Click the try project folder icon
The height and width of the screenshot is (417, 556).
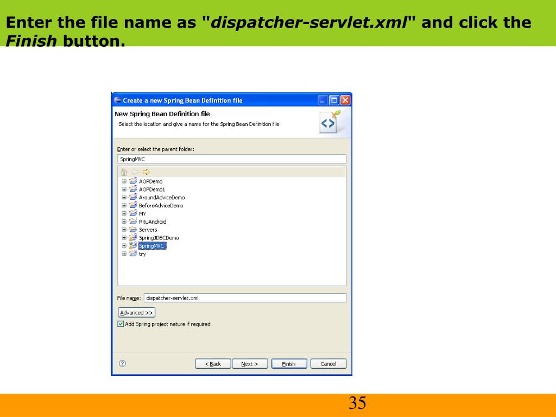[133, 254]
